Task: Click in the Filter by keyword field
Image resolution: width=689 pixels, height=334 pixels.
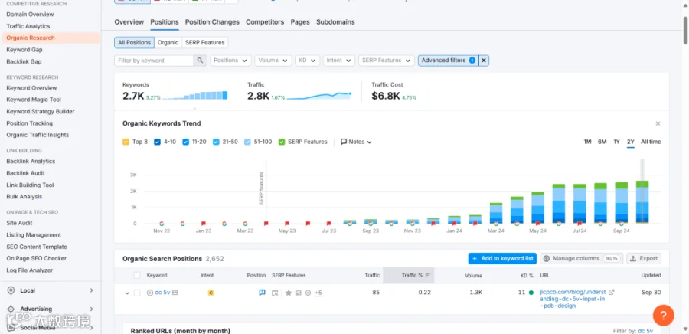Action: coord(154,61)
